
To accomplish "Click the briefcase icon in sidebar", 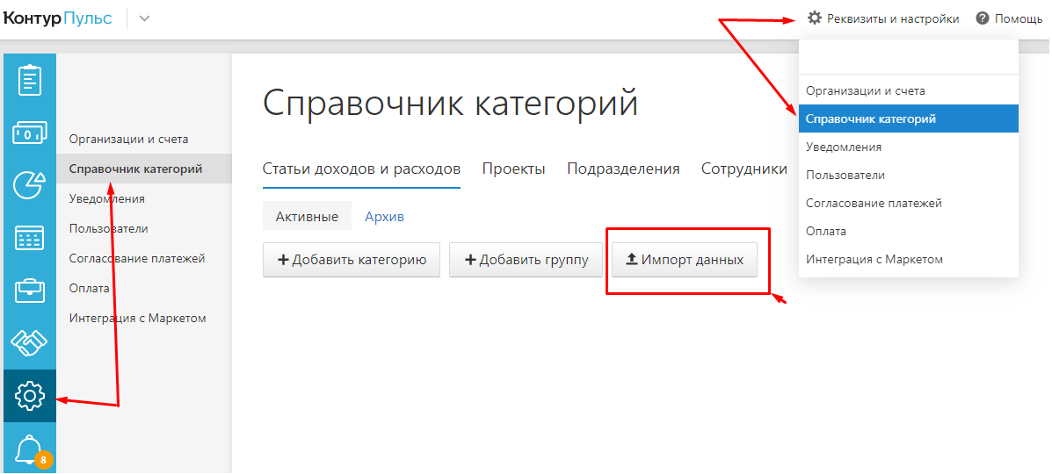I will pos(30,291).
